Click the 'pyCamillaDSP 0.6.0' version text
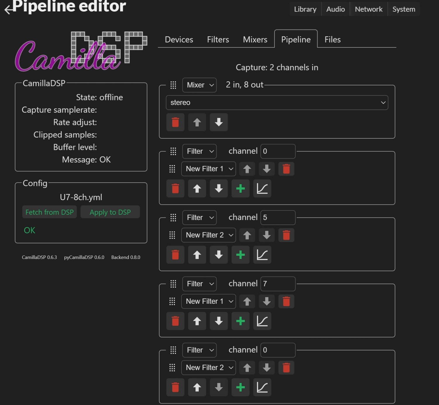 pyautogui.click(x=84, y=257)
